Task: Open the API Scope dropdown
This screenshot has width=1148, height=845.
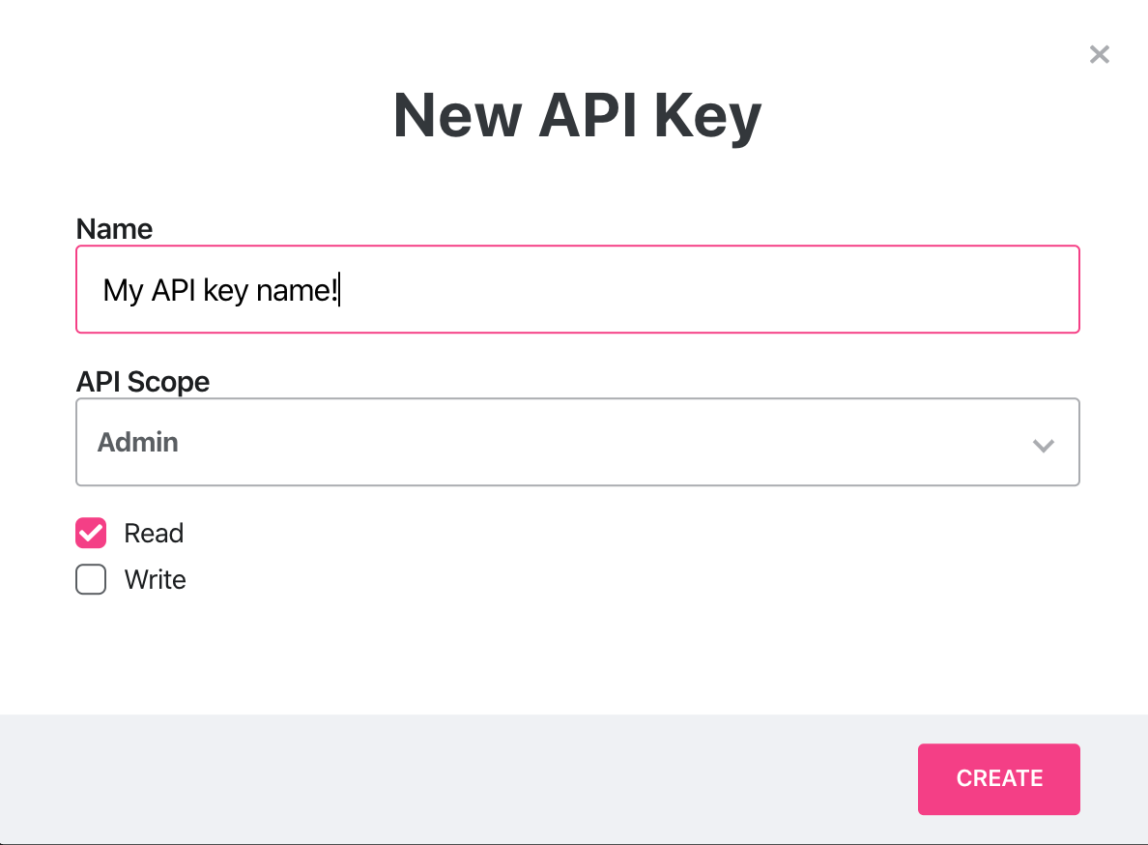Action: click(577, 442)
